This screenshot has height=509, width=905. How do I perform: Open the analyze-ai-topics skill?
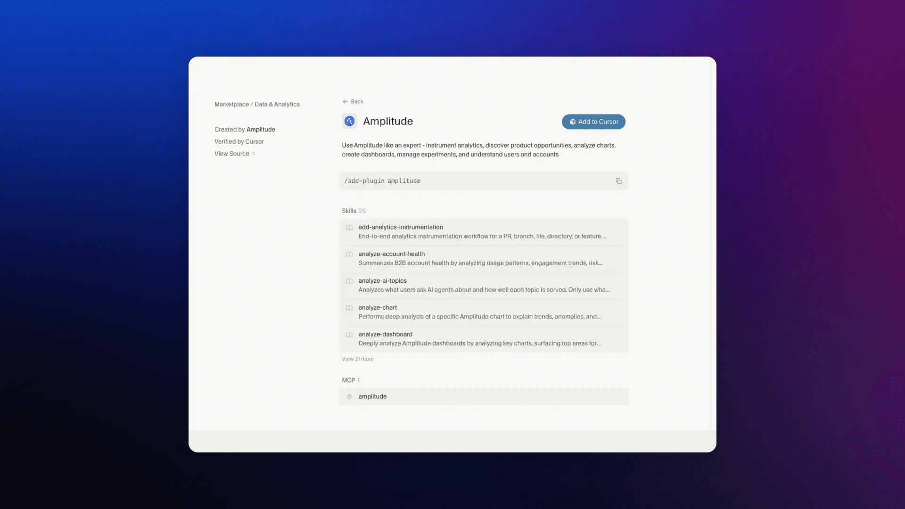(x=484, y=285)
